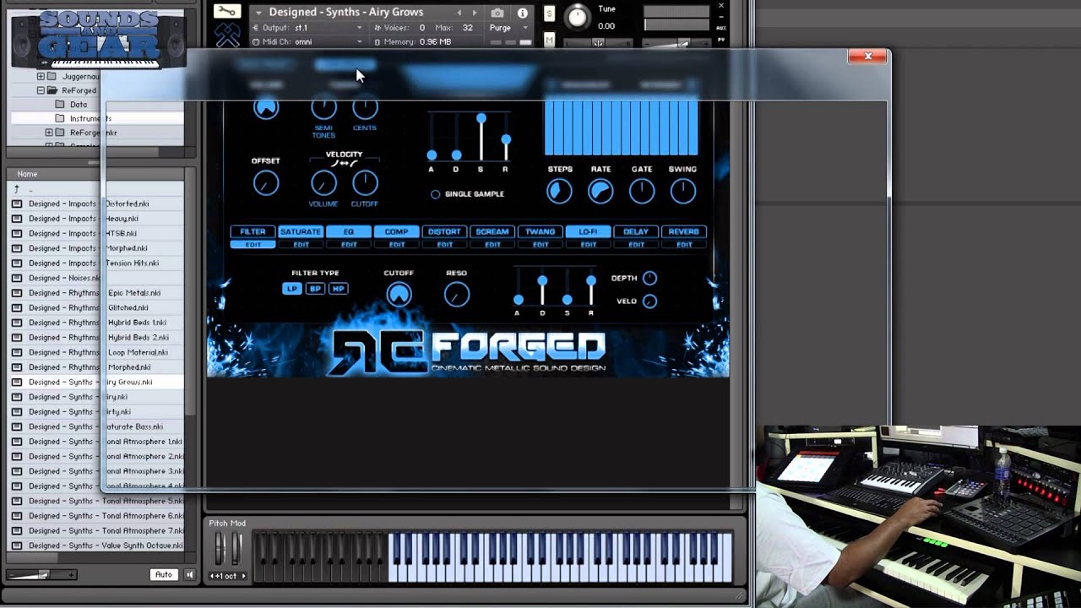
Task: Click the amplitude envelope Release slider
Action: [x=506, y=137]
